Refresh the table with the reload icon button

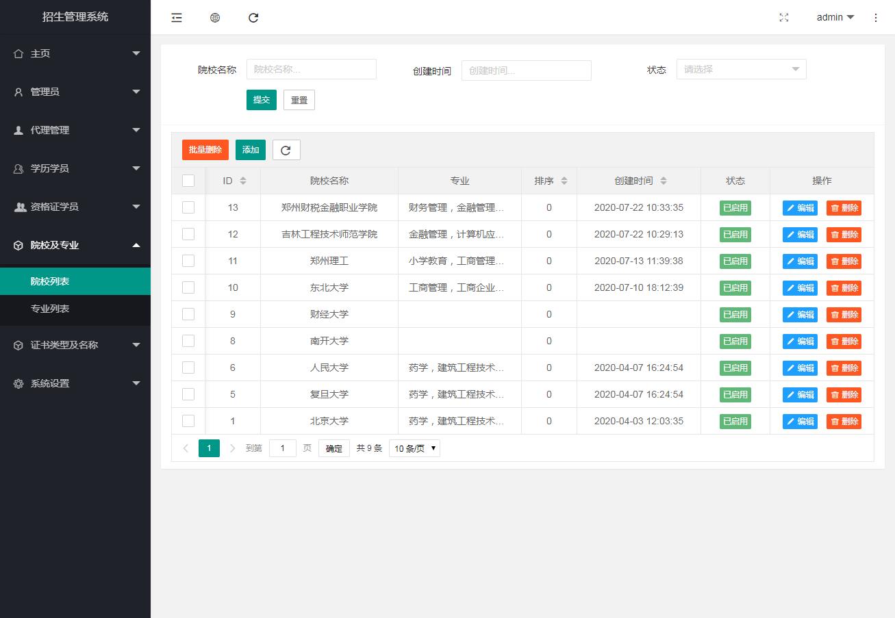pyautogui.click(x=286, y=150)
